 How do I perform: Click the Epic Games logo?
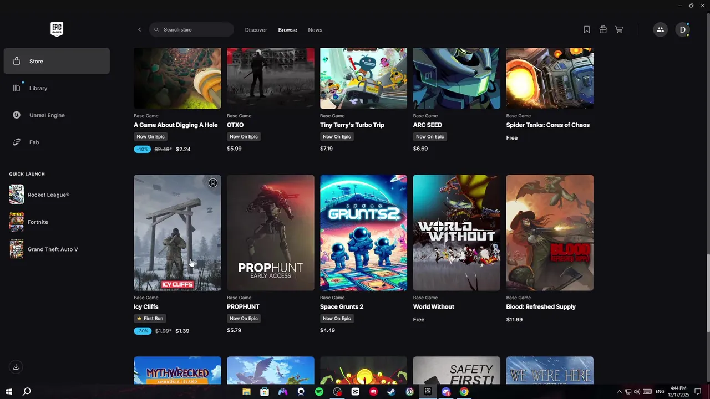(57, 29)
